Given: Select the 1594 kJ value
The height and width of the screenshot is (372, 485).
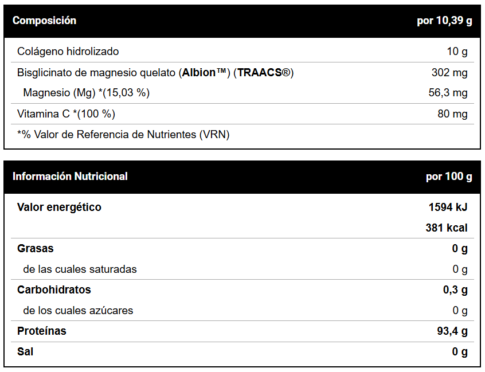Looking at the screenshot, I should click(448, 207).
